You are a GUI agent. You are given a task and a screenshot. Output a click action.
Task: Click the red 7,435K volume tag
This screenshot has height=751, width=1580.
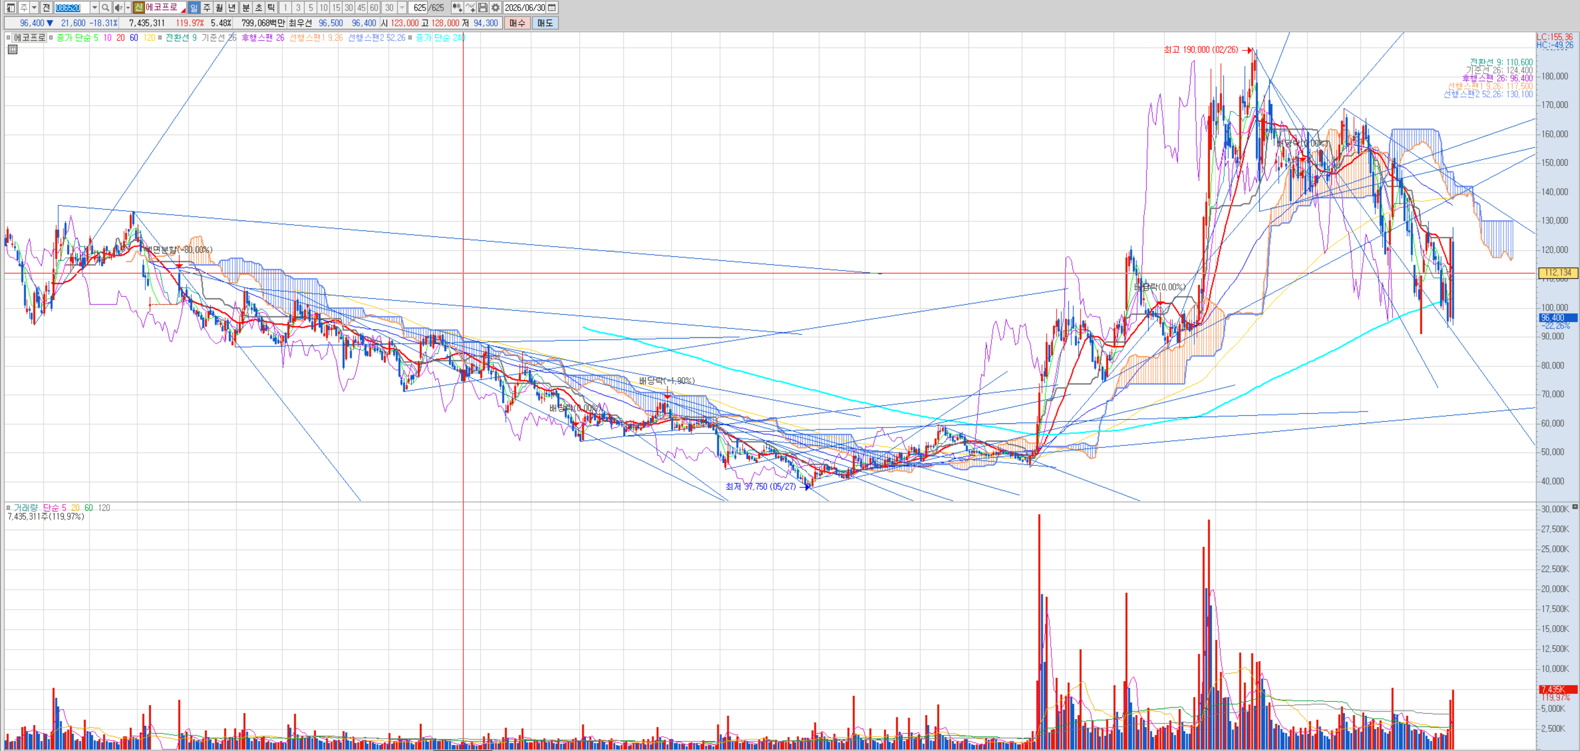click(x=1558, y=689)
